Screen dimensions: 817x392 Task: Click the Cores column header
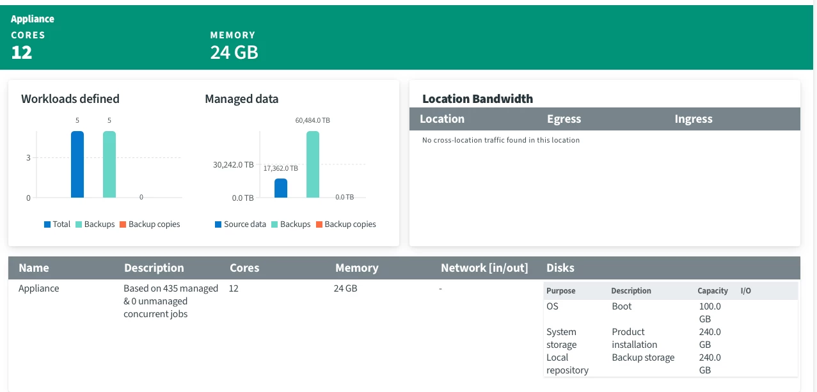click(244, 268)
